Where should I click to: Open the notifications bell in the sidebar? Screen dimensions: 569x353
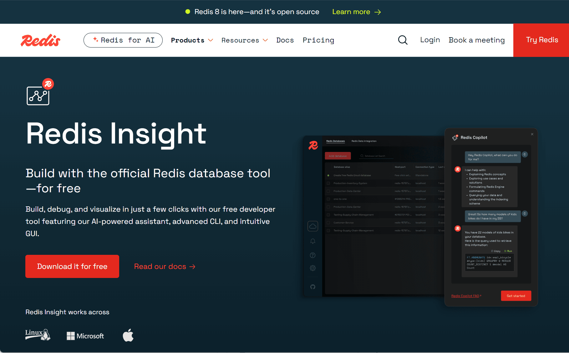pos(313,241)
